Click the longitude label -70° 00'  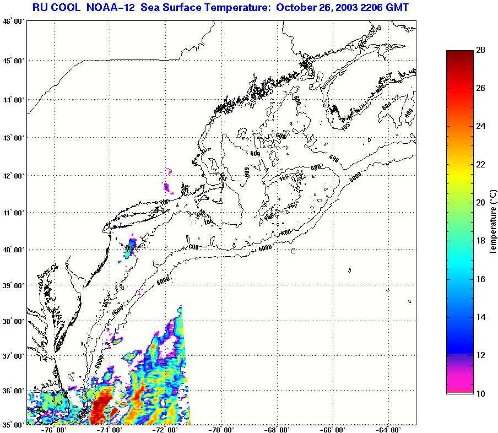click(221, 430)
